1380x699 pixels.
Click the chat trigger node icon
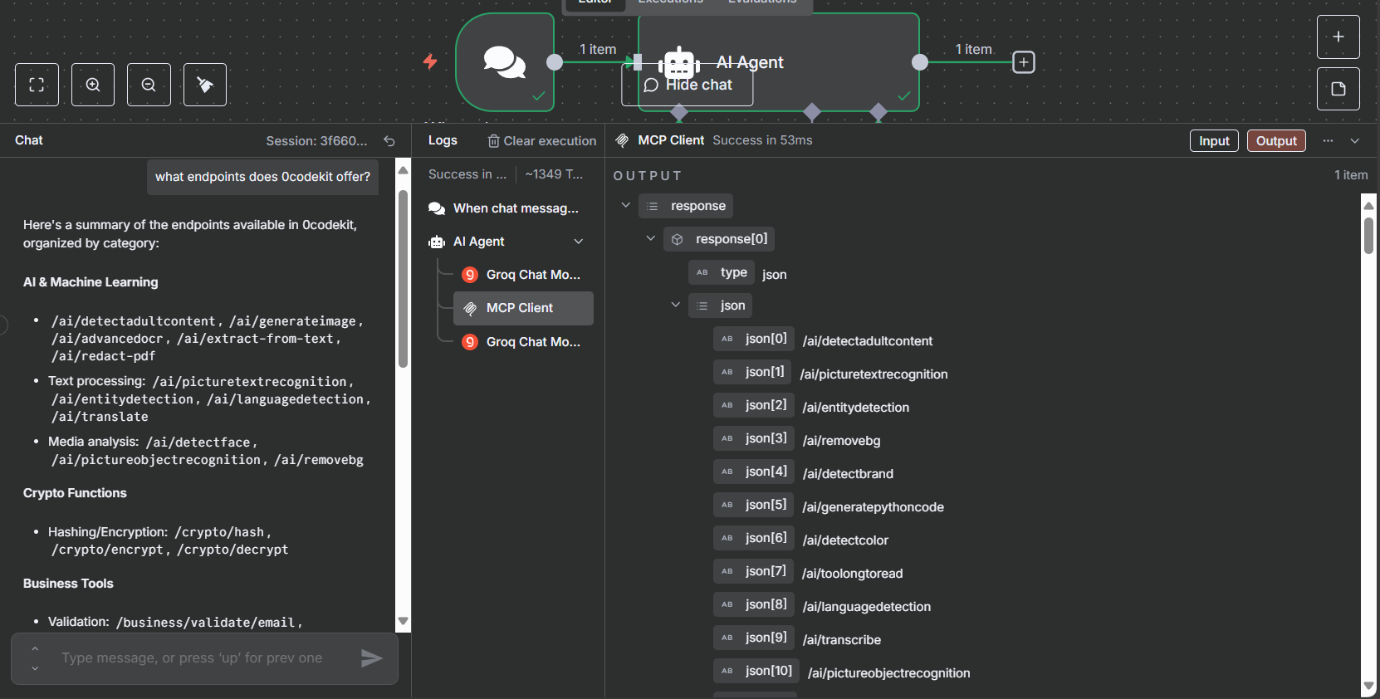click(505, 62)
